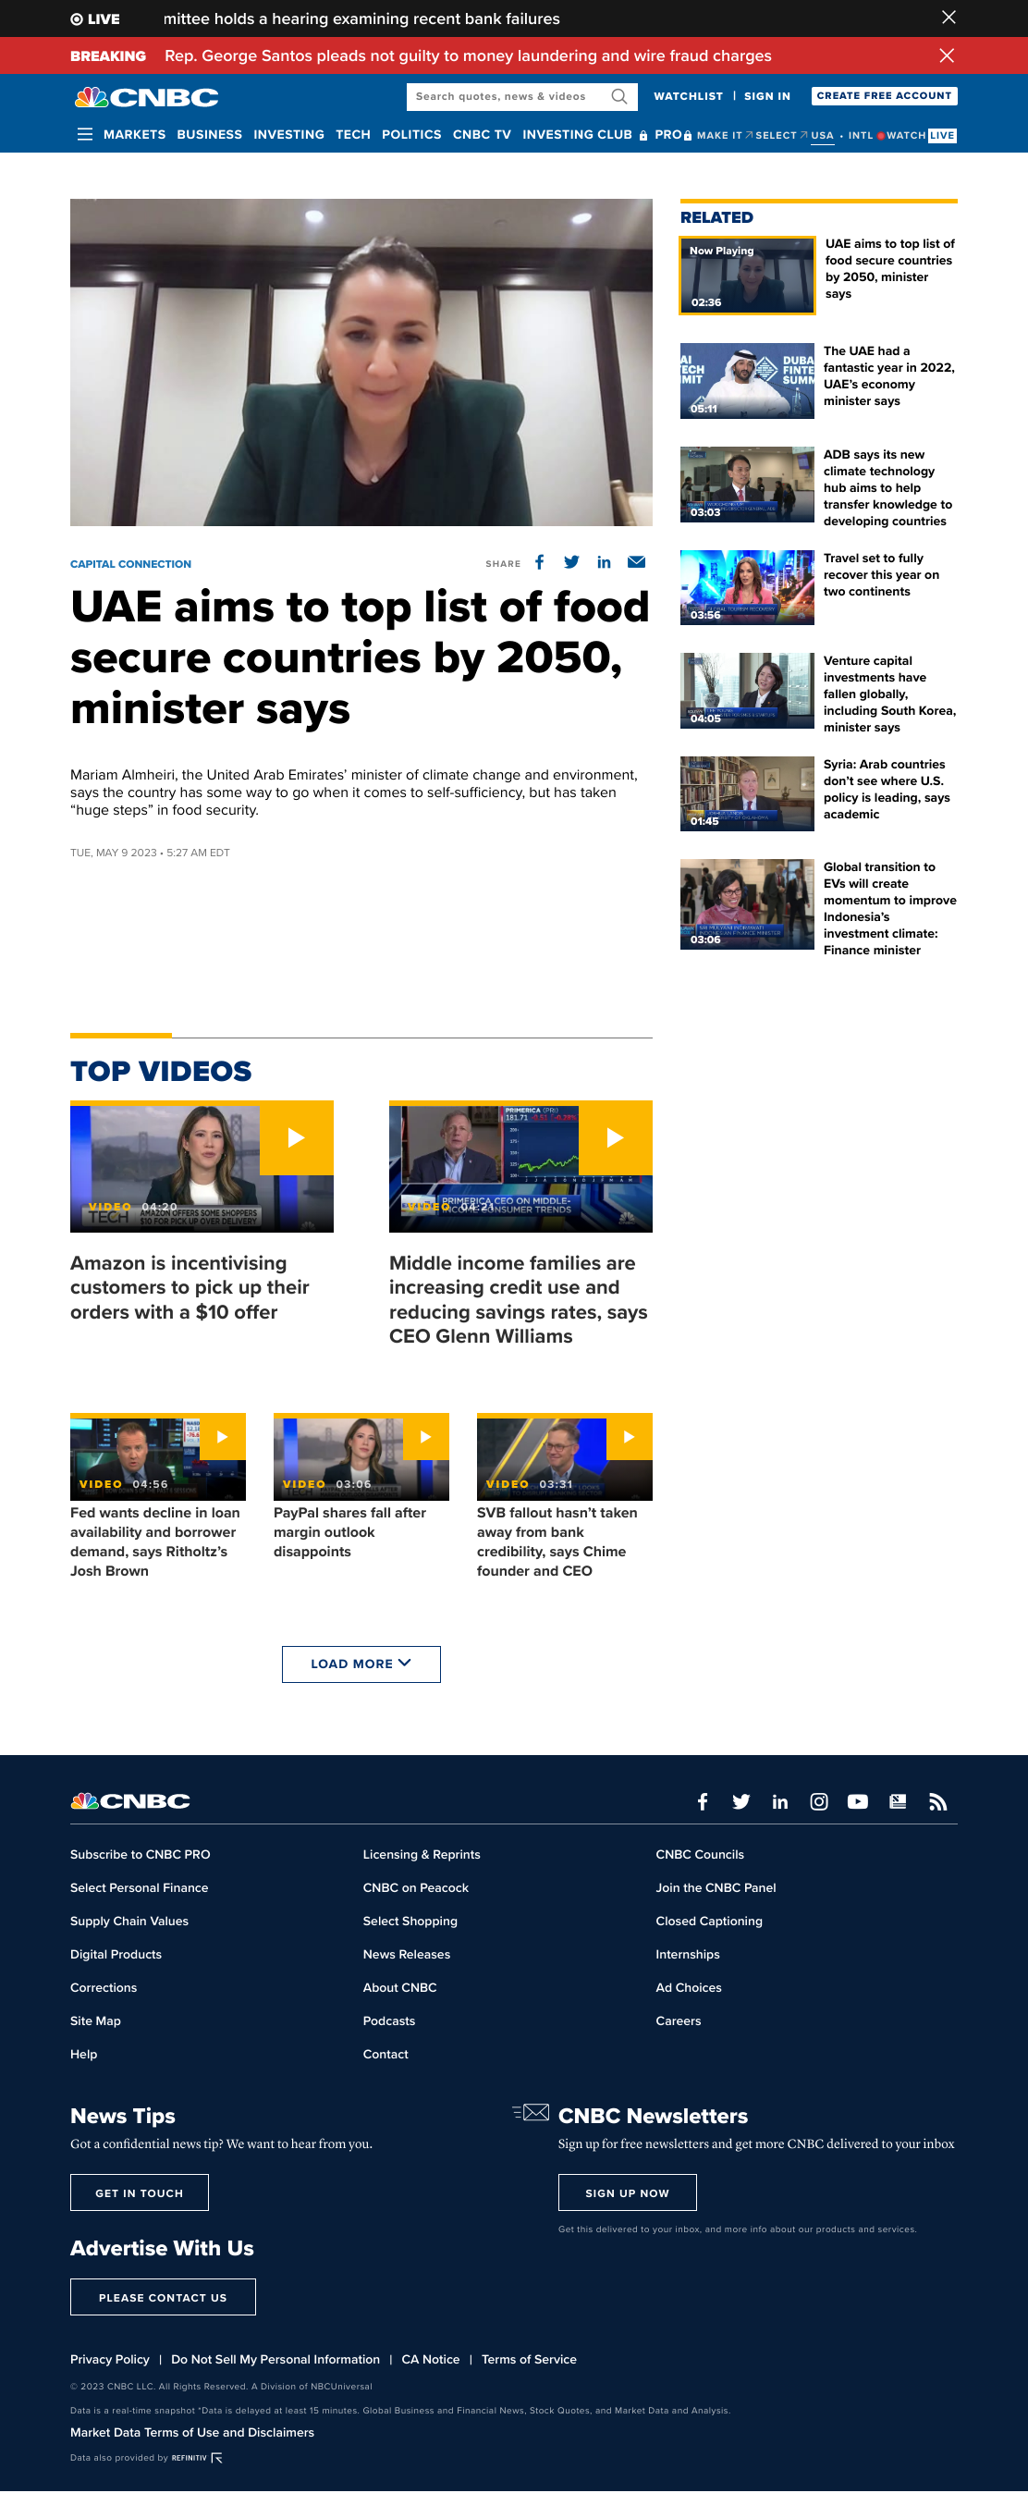Open CNBC LinkedIn page in footer
The height and width of the screenshot is (2493, 1028).
[x=780, y=1801]
